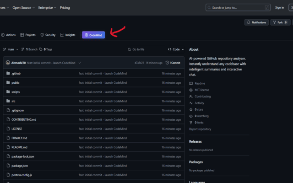The width and height of the screenshot is (293, 183).
Task: Open package-lock.json file
Action: point(23,156)
